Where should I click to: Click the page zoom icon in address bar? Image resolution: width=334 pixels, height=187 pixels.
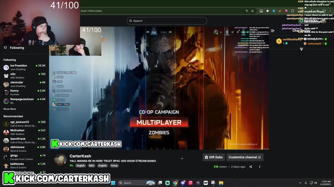pos(247,11)
